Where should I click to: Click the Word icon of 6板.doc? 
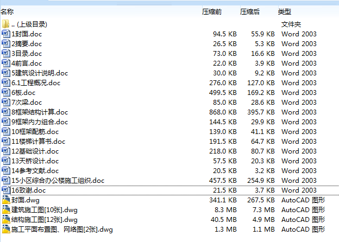tap(6, 92)
